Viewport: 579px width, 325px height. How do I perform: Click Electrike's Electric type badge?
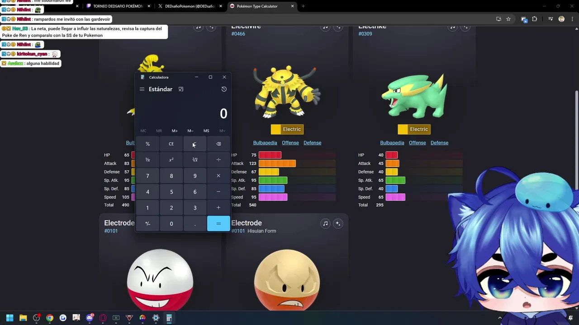(414, 130)
